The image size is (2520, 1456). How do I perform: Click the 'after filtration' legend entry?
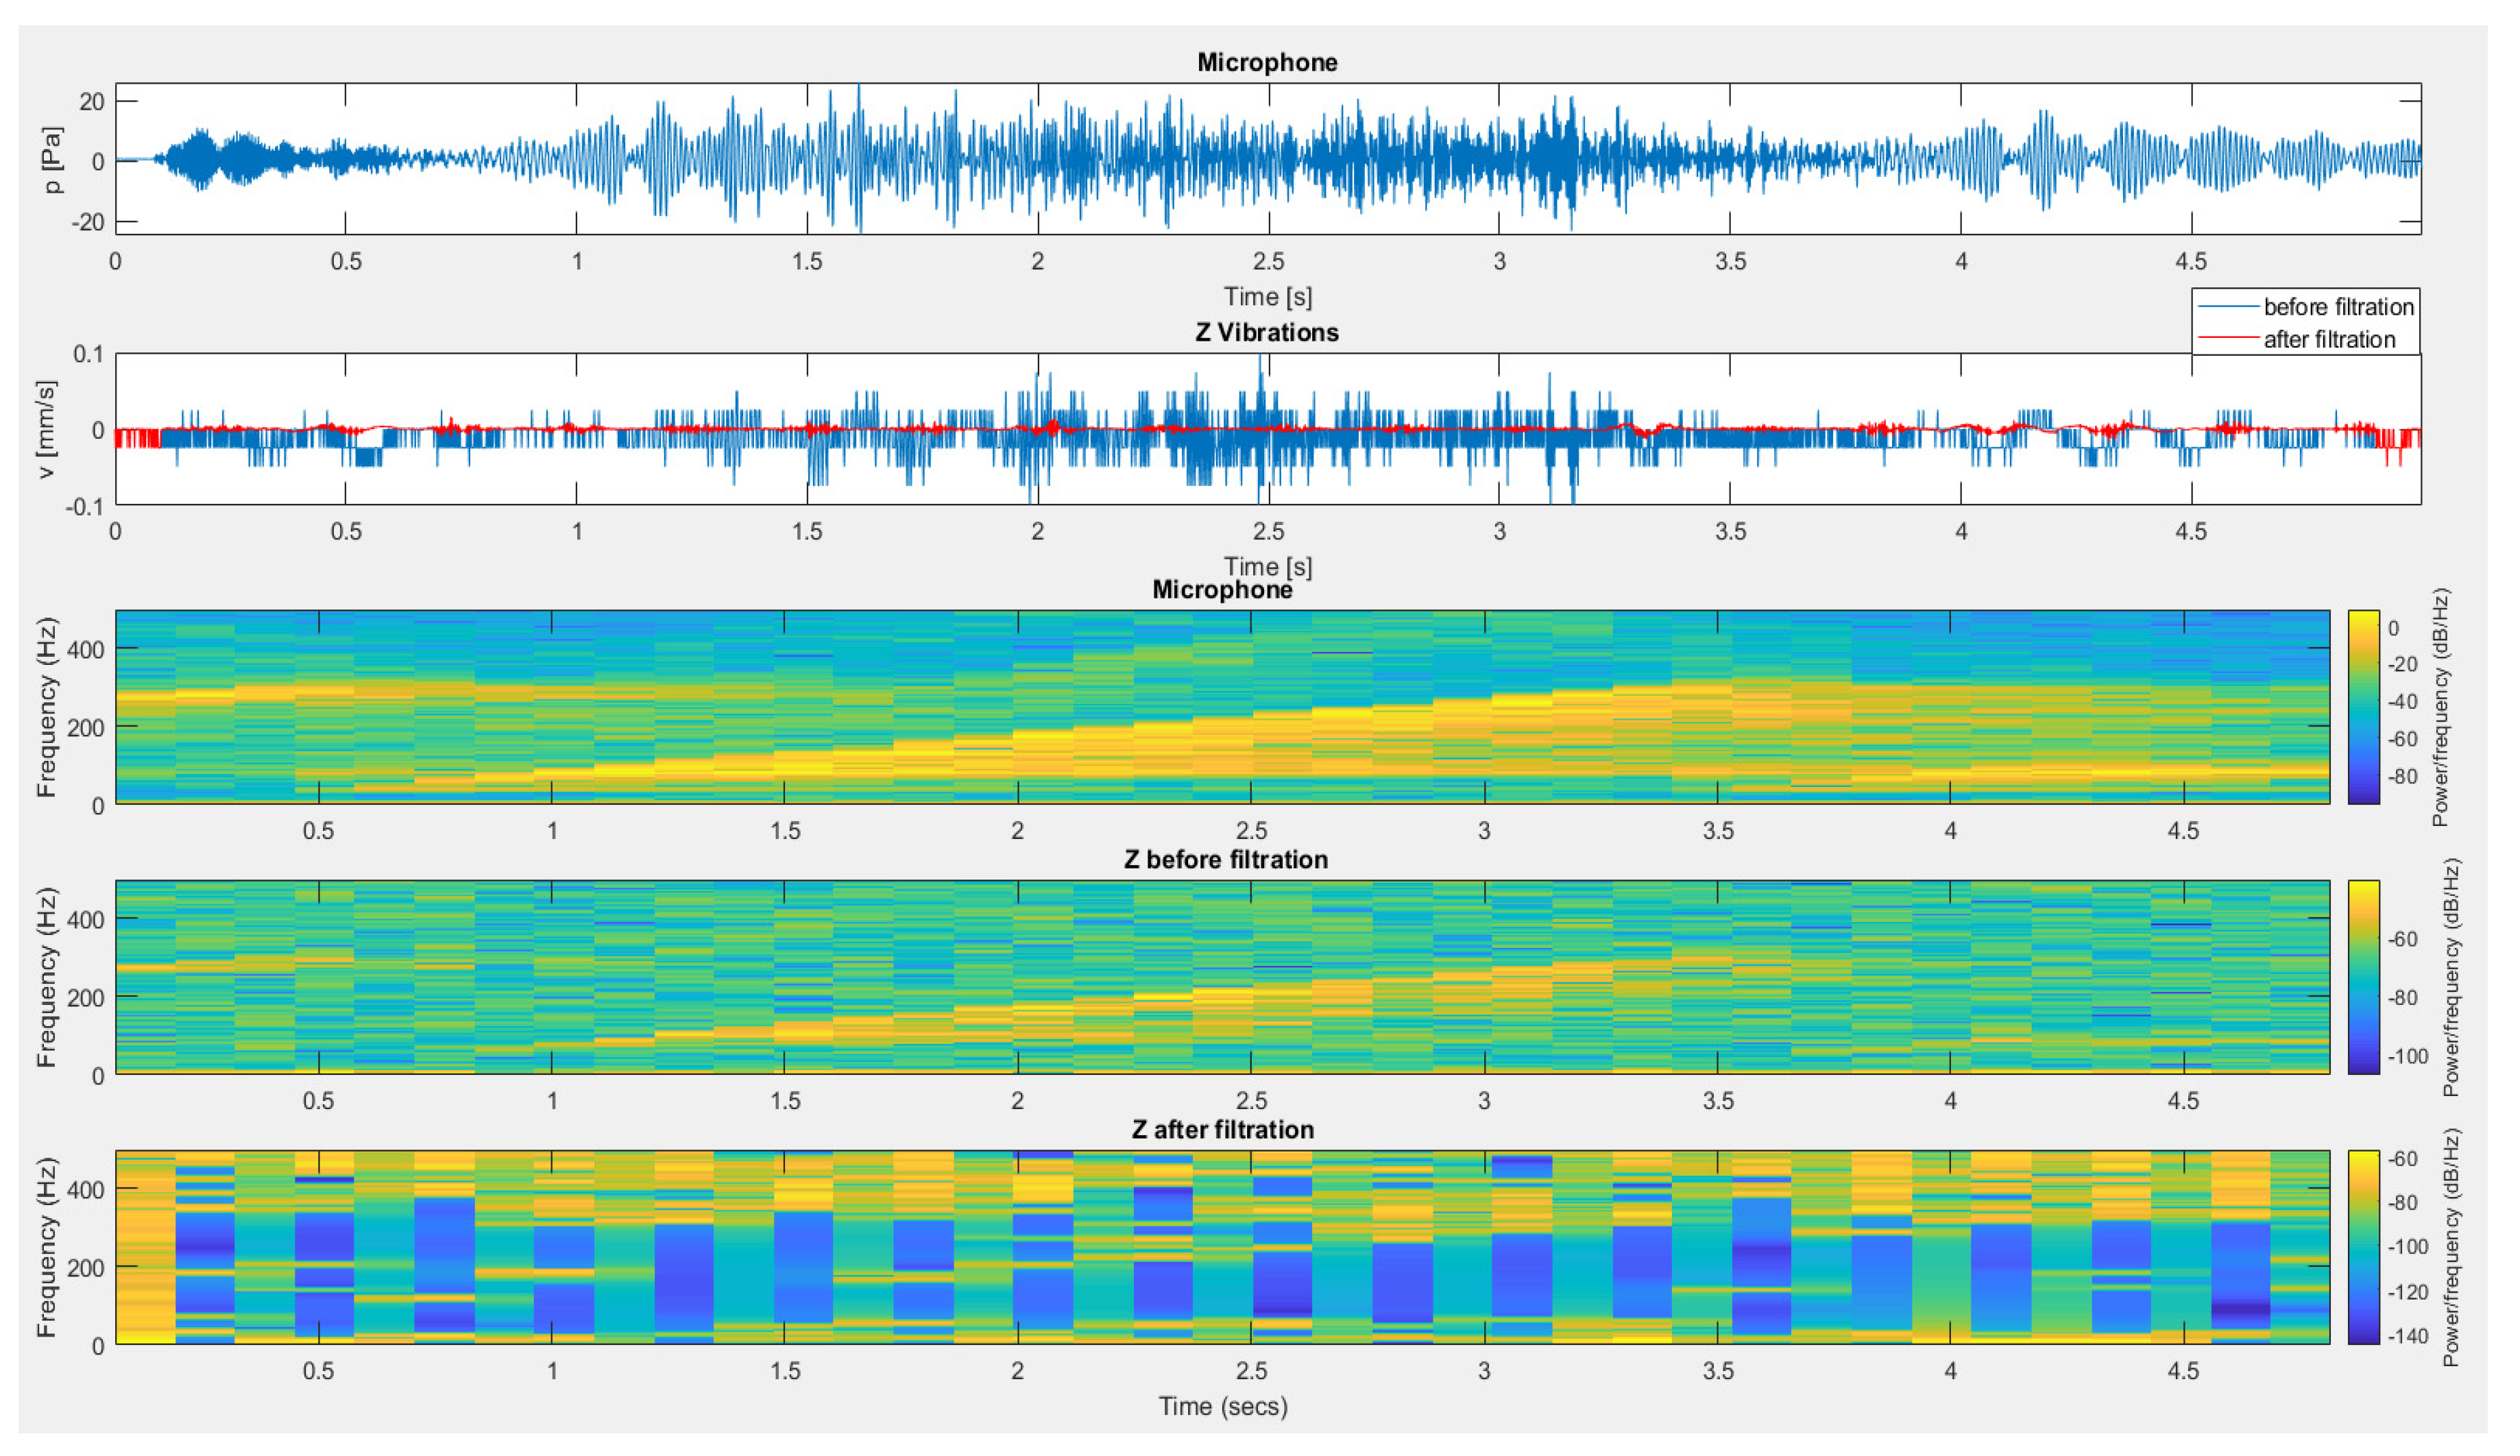click(x=2328, y=340)
